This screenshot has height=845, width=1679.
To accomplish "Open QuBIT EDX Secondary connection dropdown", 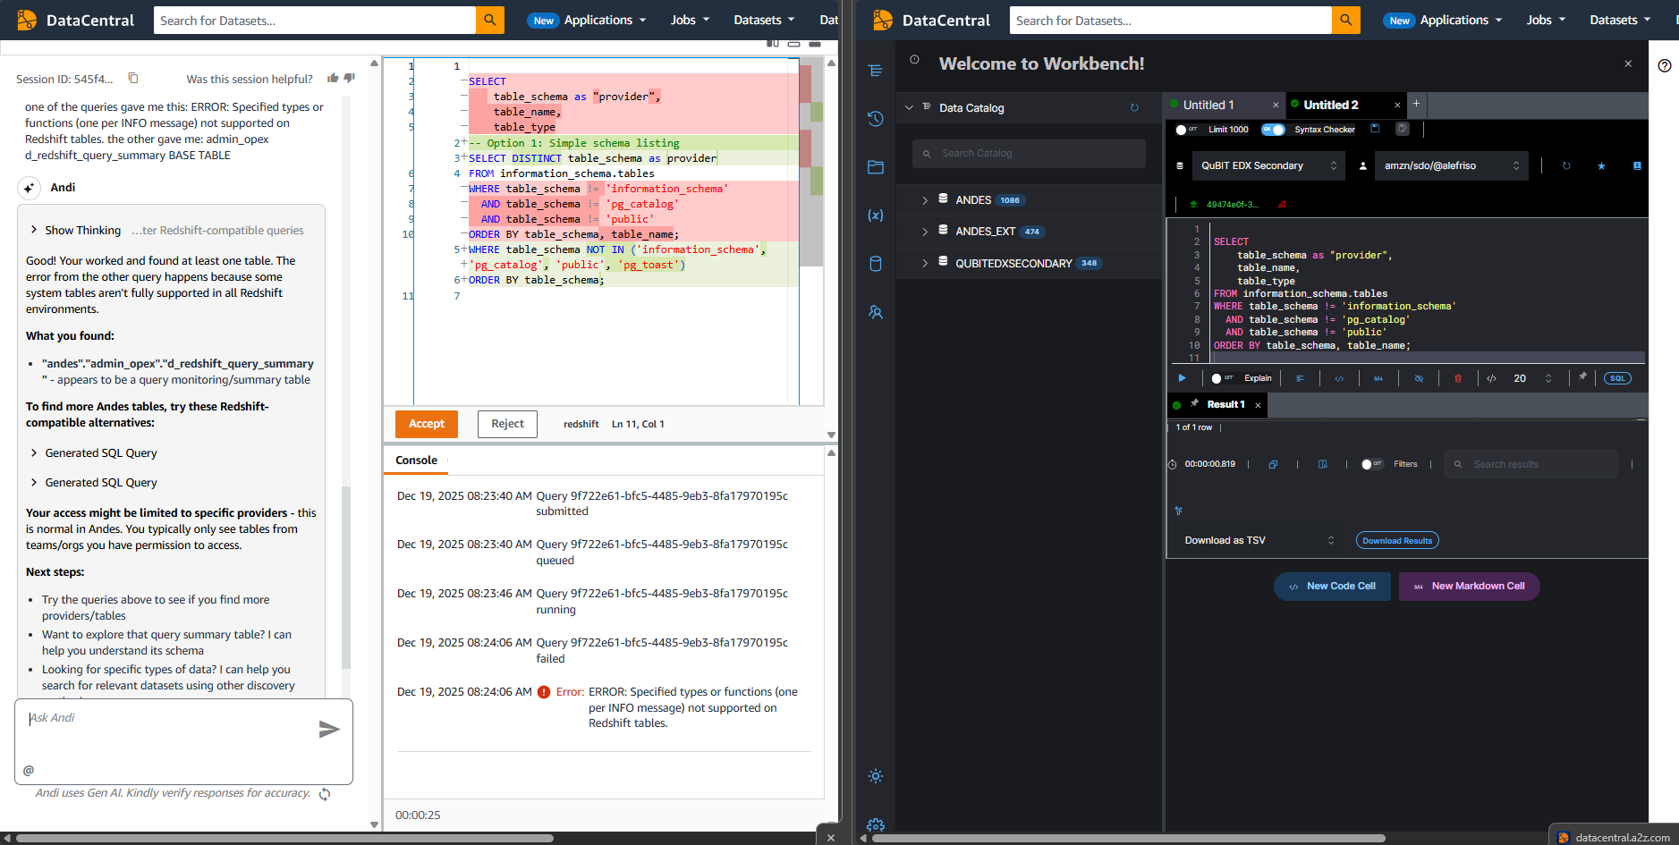I will click(1268, 165).
